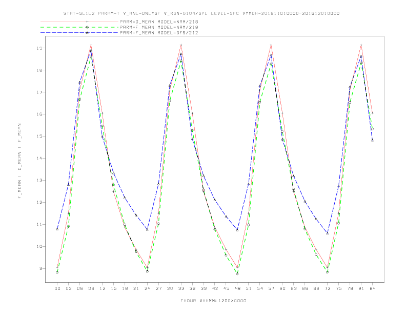This screenshot has height=314, width=406.
Task: Click x-axis forecast hour label 84
Action: (373, 288)
